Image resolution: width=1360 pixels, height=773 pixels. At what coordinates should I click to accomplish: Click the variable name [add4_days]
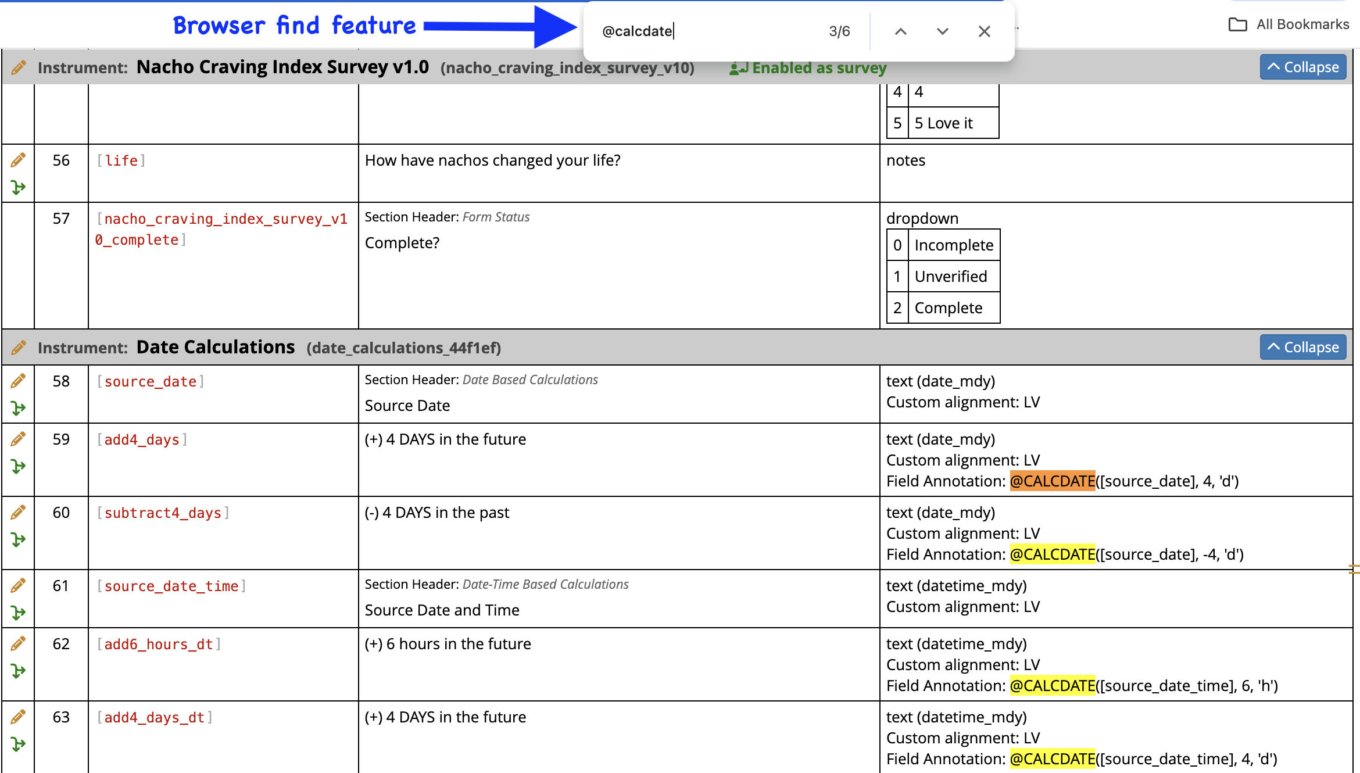pyautogui.click(x=142, y=439)
